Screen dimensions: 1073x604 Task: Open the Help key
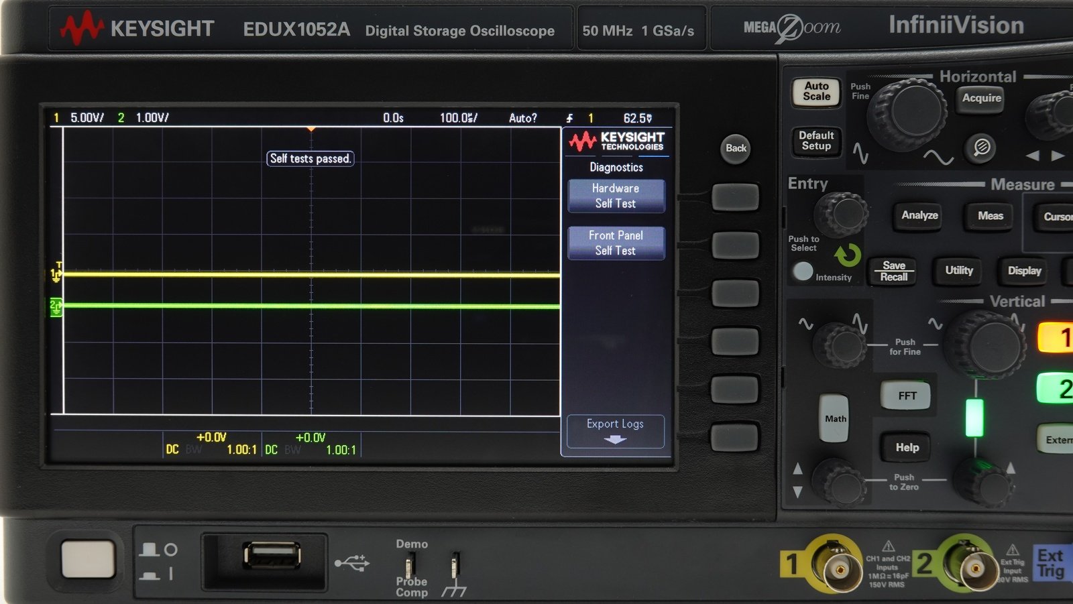pyautogui.click(x=907, y=448)
